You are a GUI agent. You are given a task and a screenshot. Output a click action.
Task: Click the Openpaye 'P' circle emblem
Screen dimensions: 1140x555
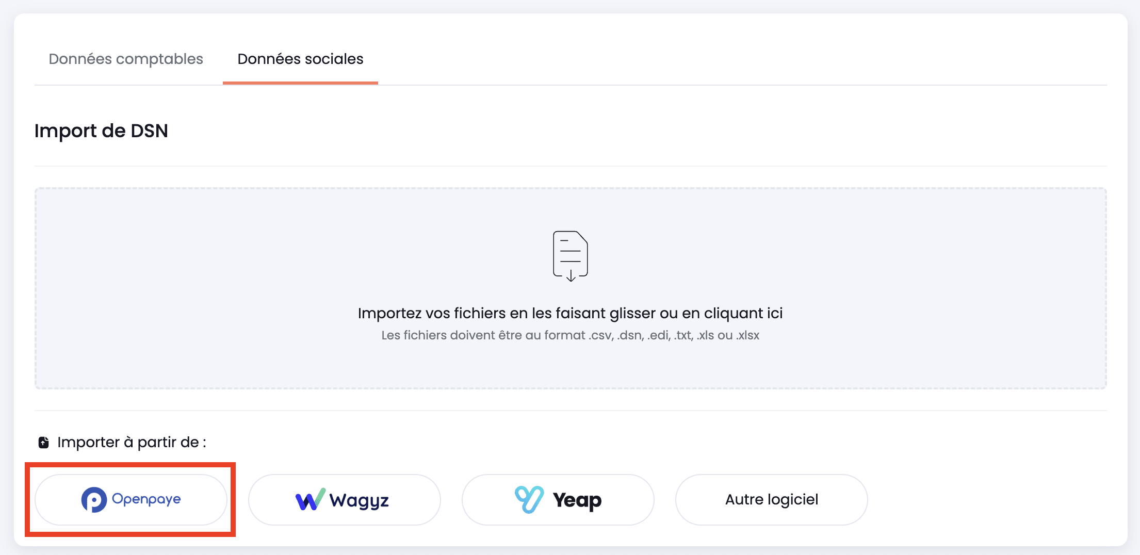[x=94, y=499]
